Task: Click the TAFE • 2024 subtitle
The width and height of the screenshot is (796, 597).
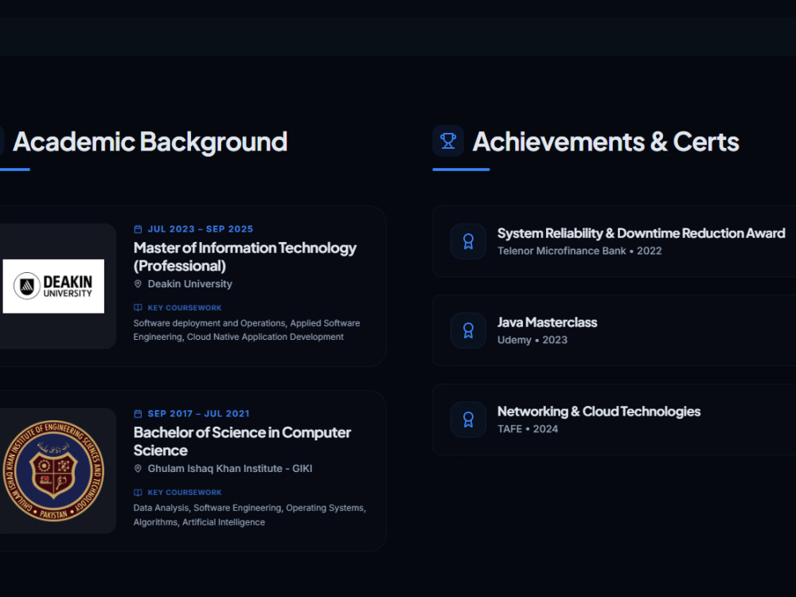Action: click(528, 429)
